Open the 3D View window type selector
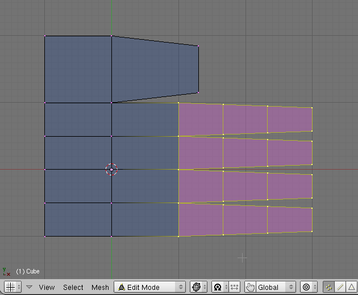Image resolution: width=358 pixels, height=295 pixels. [13, 287]
